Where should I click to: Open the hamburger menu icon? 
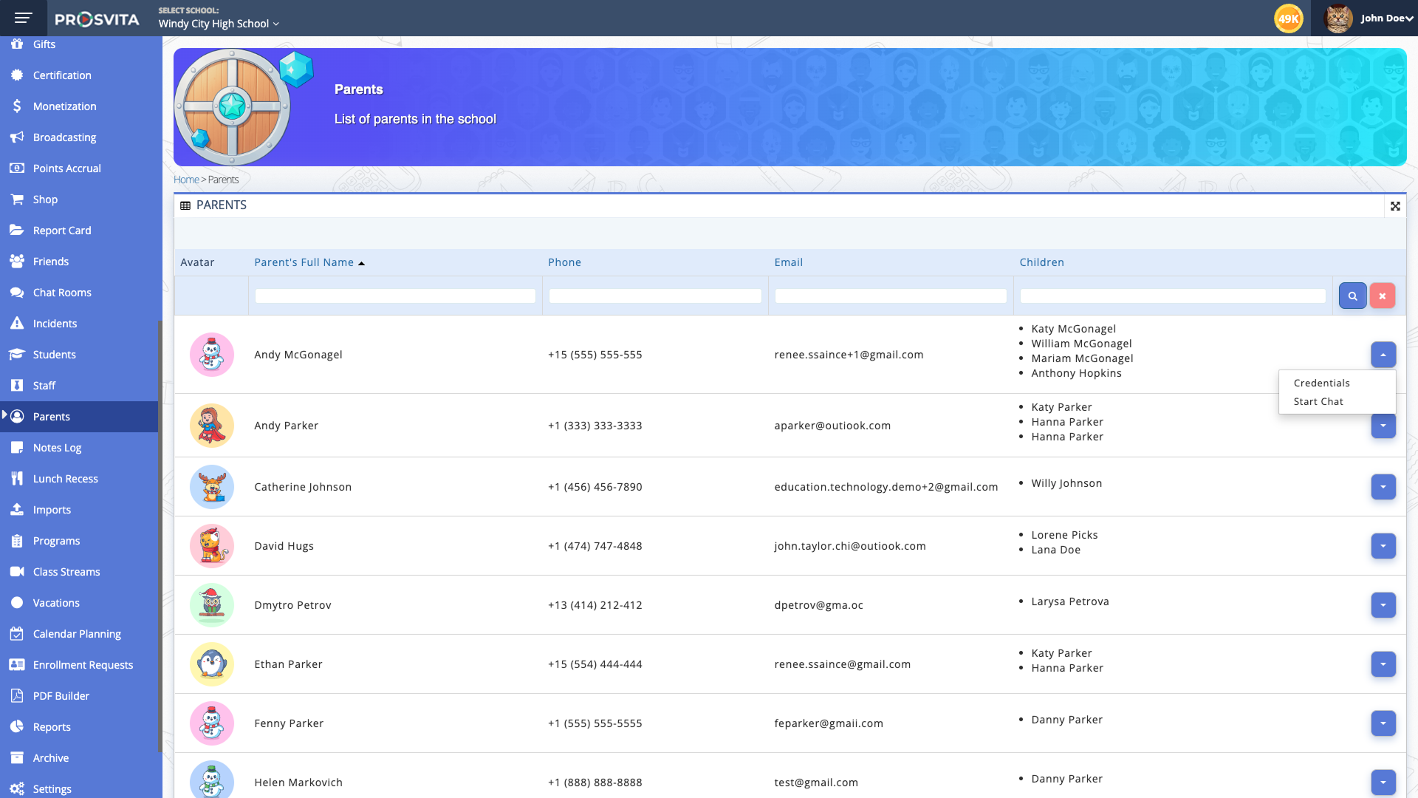[x=24, y=18]
